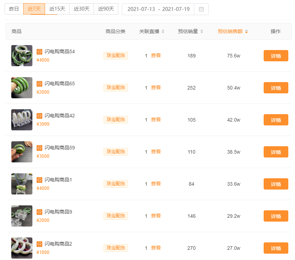This screenshot has width=295, height=260.
Task: Click shop icon beside 闪电购商品2
Action: pos(39,244)
